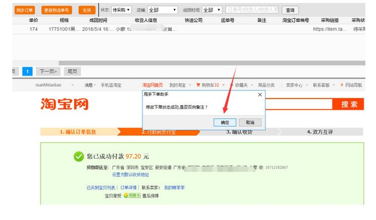Click step 3 确认收货

(239, 132)
